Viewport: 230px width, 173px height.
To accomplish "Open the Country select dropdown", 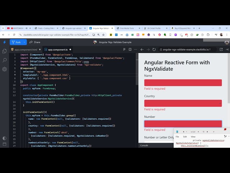I will 183,103.
